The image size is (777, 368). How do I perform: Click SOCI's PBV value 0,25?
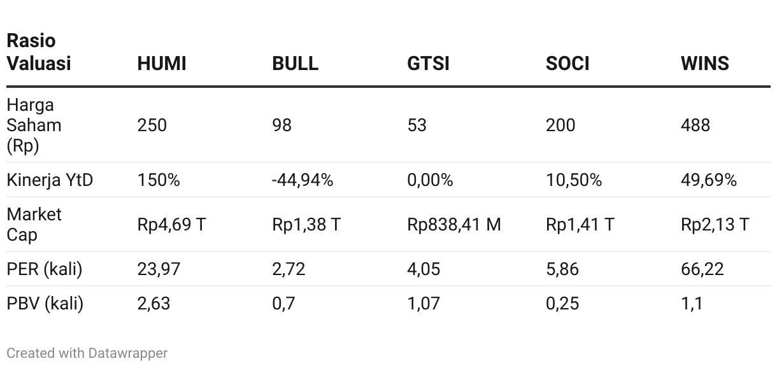562,304
